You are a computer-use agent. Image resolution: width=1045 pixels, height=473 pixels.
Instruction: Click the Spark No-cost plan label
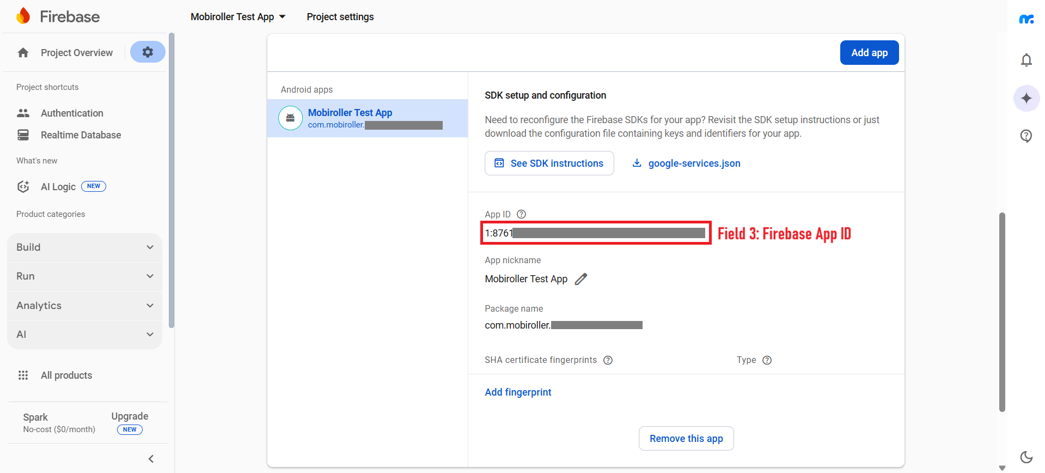click(x=59, y=423)
